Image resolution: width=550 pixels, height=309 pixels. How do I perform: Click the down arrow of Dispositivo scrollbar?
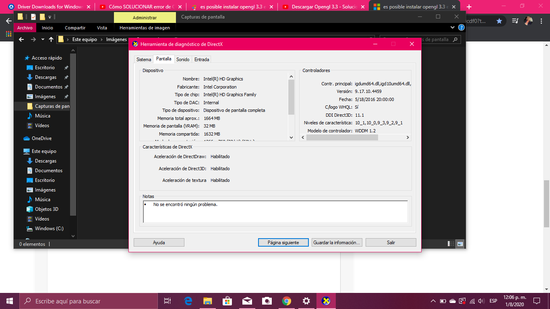(x=292, y=138)
